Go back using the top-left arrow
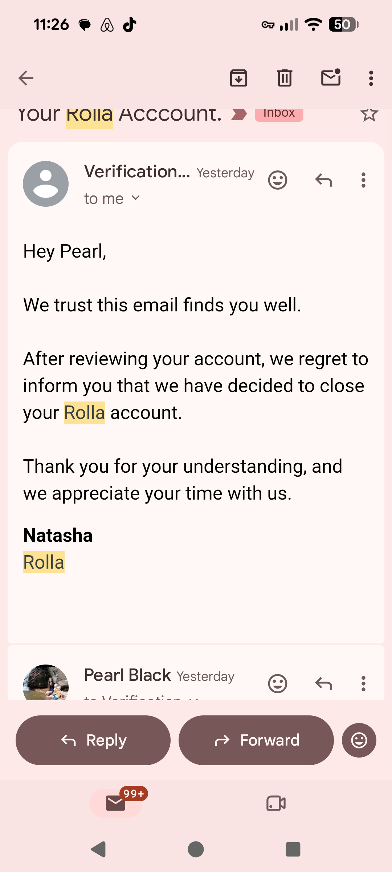This screenshot has height=872, width=392. (26, 78)
